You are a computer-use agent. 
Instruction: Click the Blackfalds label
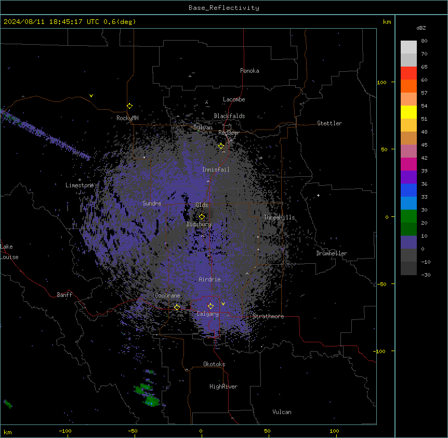[x=229, y=116]
